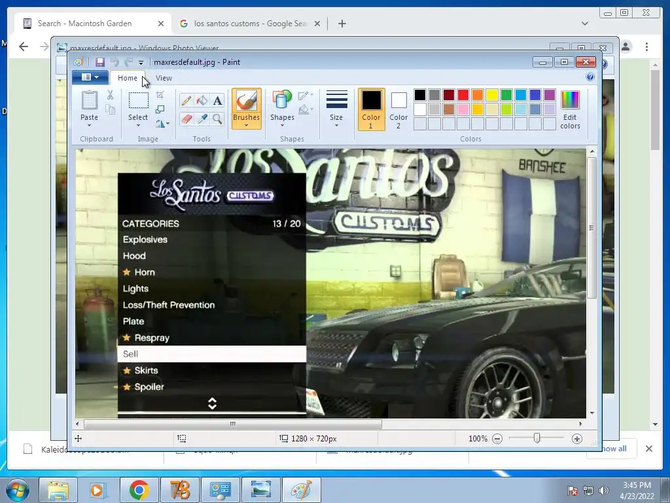Click the Resize icon in Image group

(x=160, y=109)
